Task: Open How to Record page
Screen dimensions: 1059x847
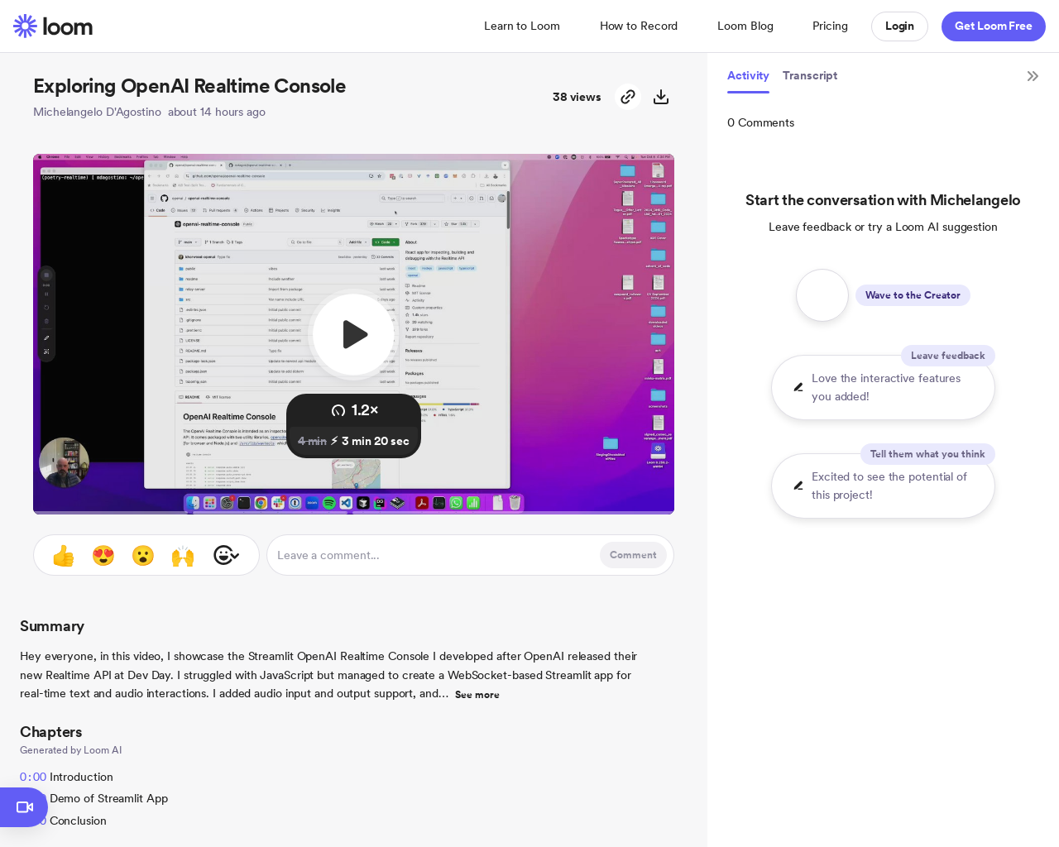Action: [639, 26]
